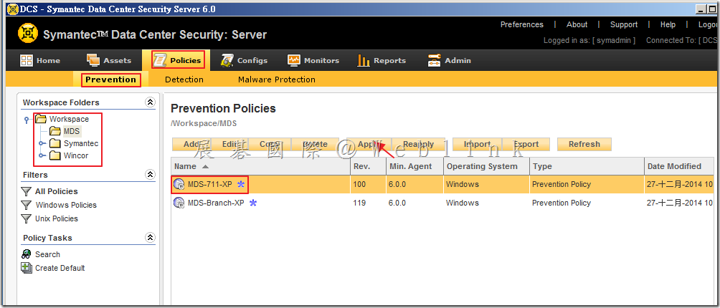Viewport: 720px width, 308px height.
Task: Open the Assets tab
Action: (109, 60)
